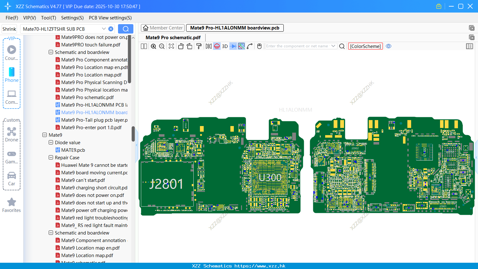This screenshot has height=269, width=478.
Task: Clear the model search box text
Action: coord(111,29)
